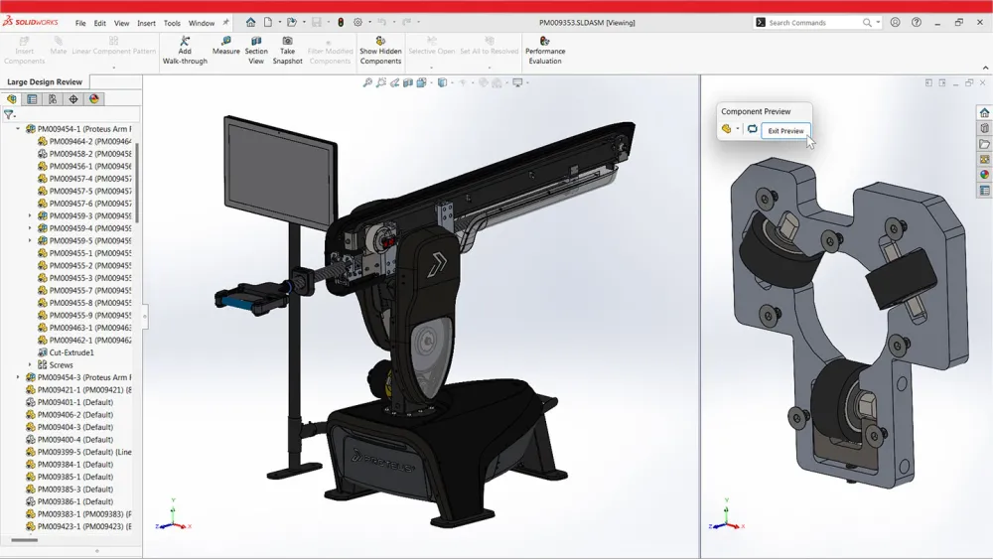Expand the PM009459-3 tree node
The height and width of the screenshot is (559, 993).
[x=30, y=215]
